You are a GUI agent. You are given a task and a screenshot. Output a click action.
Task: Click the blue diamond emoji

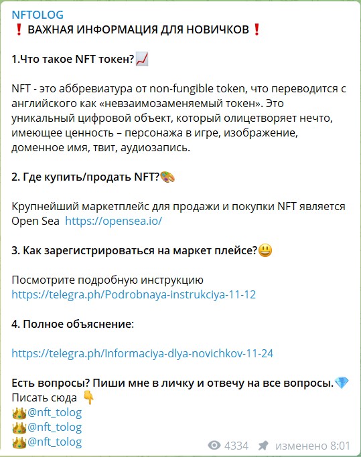342,383
